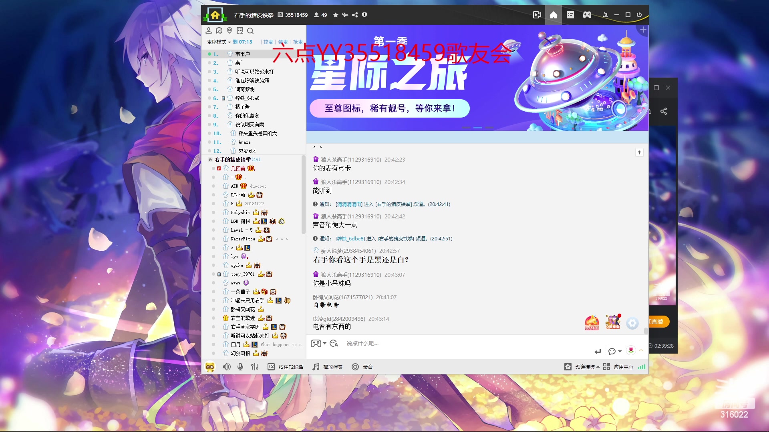This screenshot has height=432, width=769.
Task: Favorite the channel with the star icon
Action: point(336,15)
